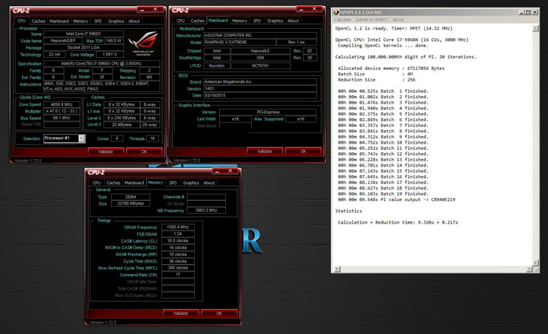Open Mainboard tab in first CPU-Z window

(59, 21)
